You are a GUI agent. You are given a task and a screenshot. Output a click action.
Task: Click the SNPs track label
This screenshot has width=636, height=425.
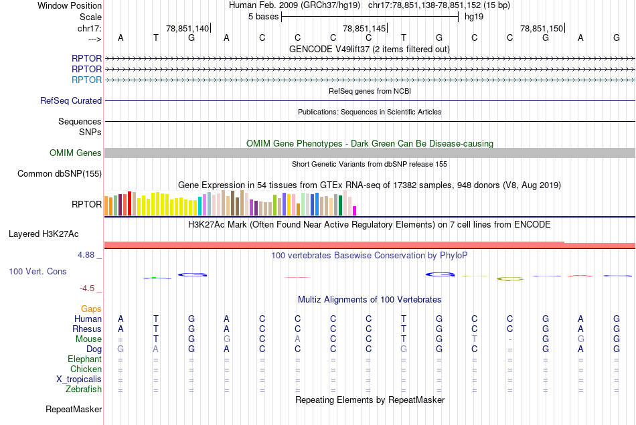tap(90, 133)
